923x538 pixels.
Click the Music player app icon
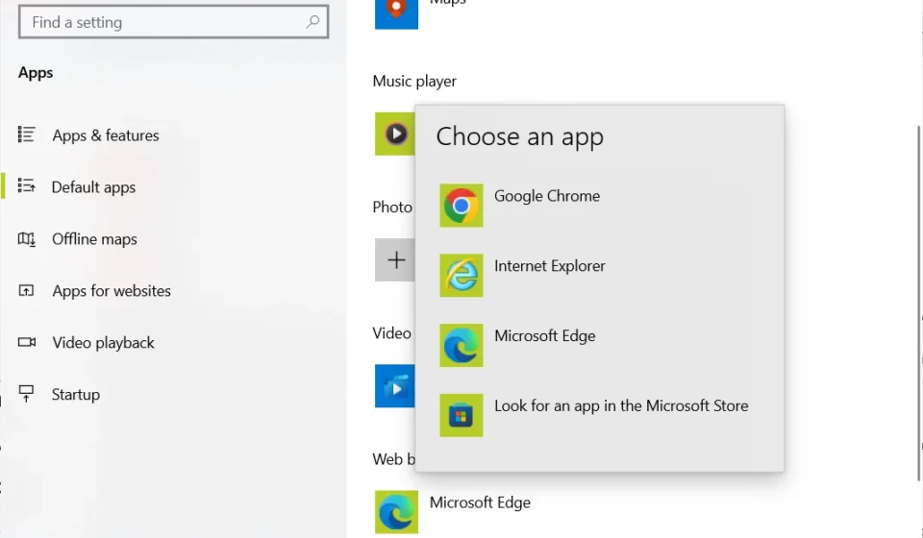tap(395, 134)
